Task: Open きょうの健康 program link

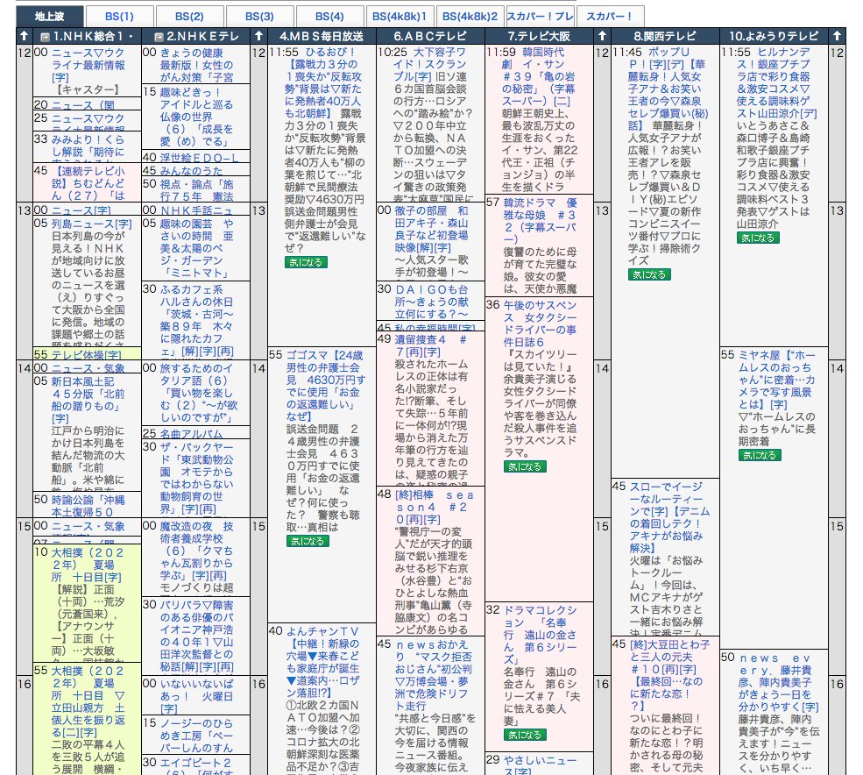Action: point(196,65)
